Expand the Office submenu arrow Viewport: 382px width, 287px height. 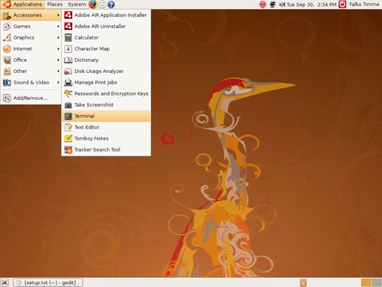tap(58, 60)
